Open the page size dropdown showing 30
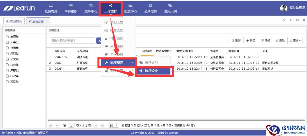 point(113,125)
